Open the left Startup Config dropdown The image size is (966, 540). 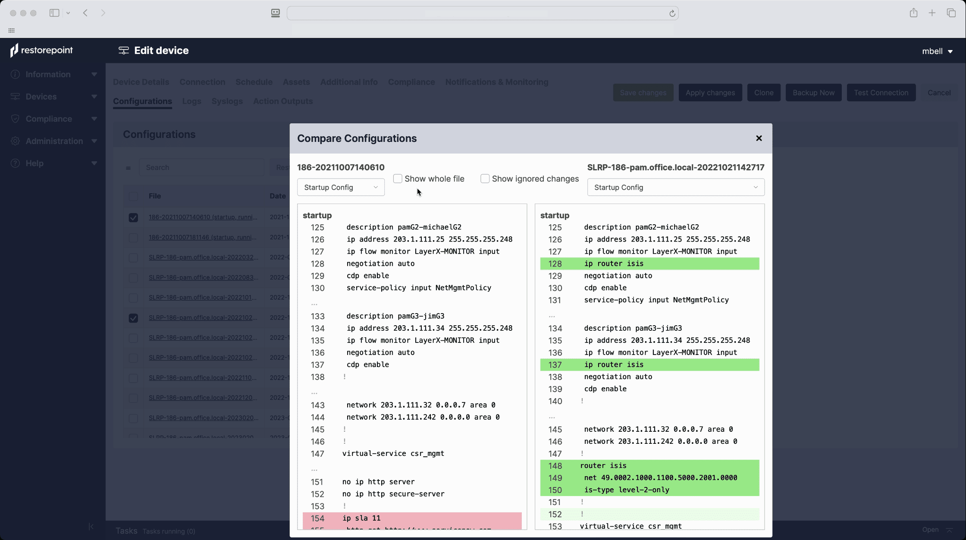coord(341,187)
